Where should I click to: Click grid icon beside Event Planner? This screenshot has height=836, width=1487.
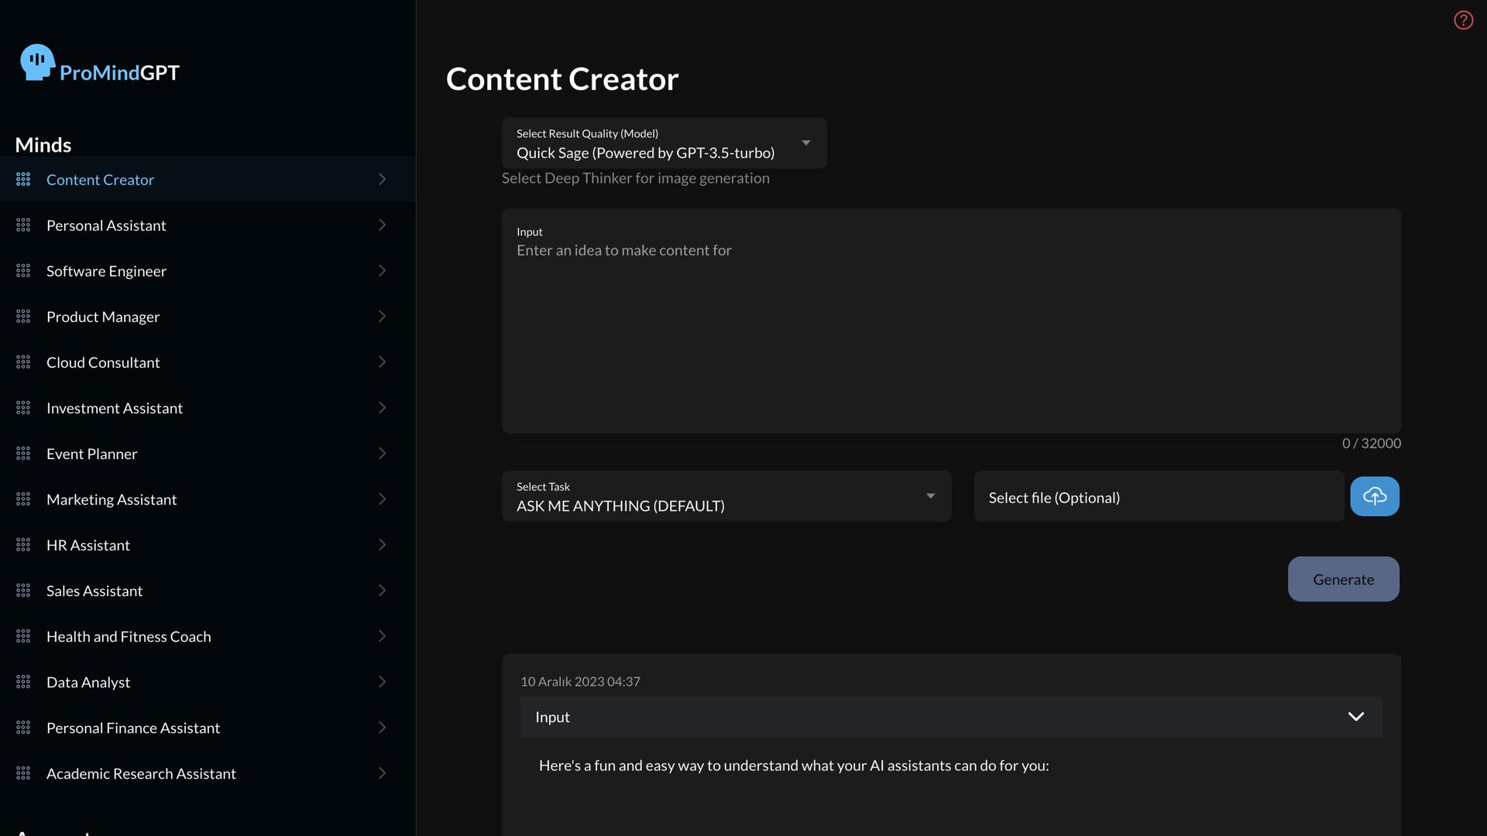(x=23, y=454)
